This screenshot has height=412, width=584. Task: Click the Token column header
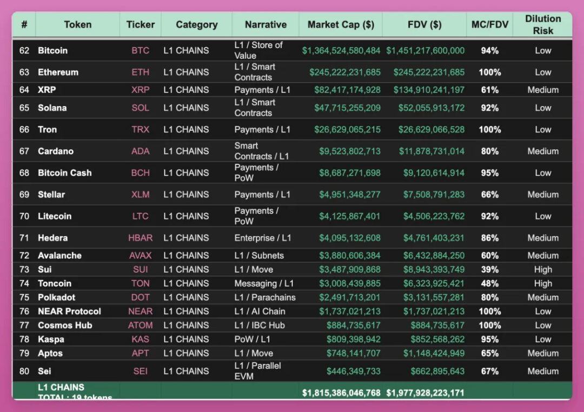tap(77, 24)
